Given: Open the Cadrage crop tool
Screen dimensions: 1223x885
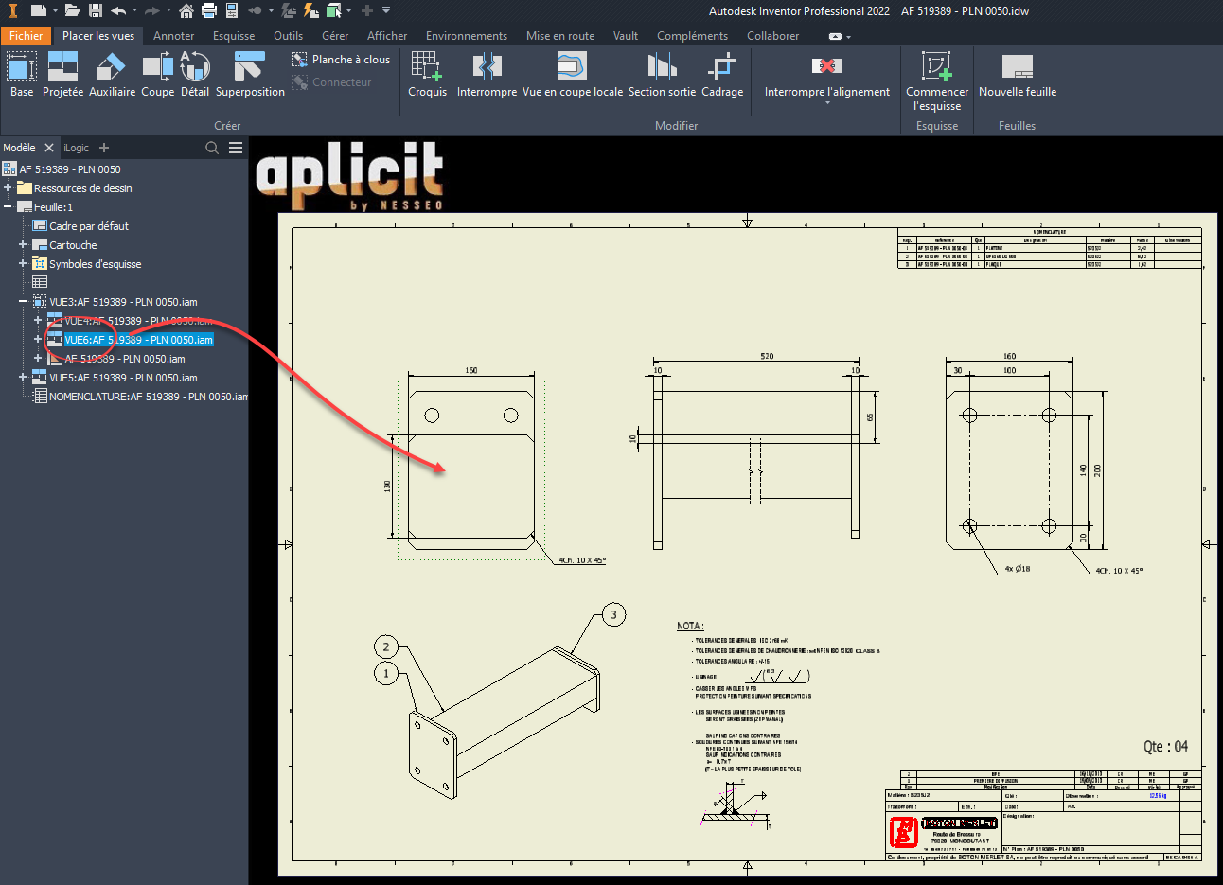Looking at the screenshot, I should tap(721, 74).
